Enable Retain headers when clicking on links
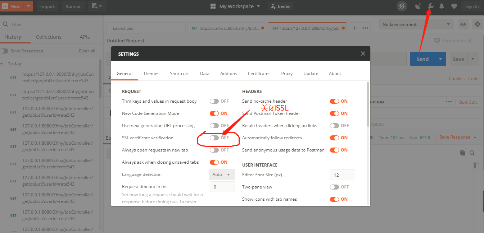 pyautogui.click(x=335, y=126)
